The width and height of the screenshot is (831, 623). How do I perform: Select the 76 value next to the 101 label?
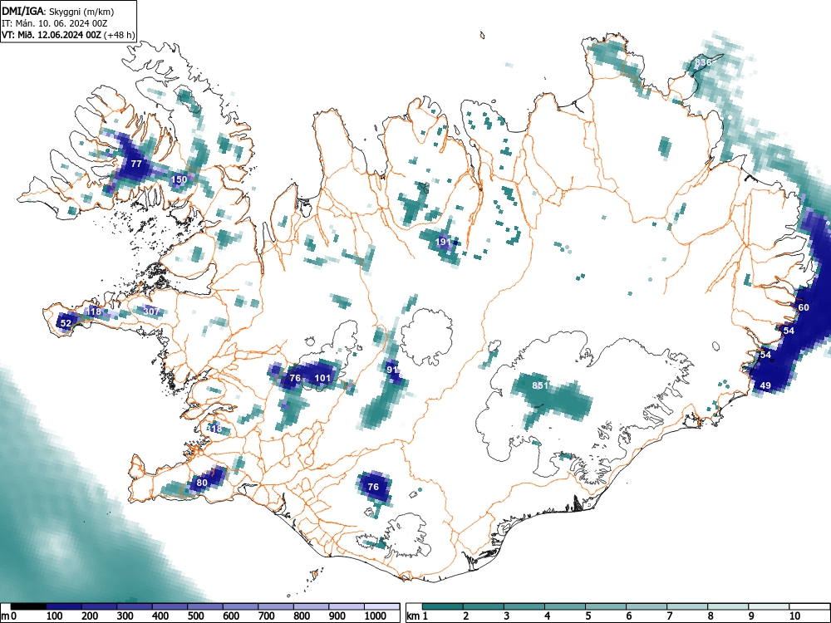[x=295, y=378]
